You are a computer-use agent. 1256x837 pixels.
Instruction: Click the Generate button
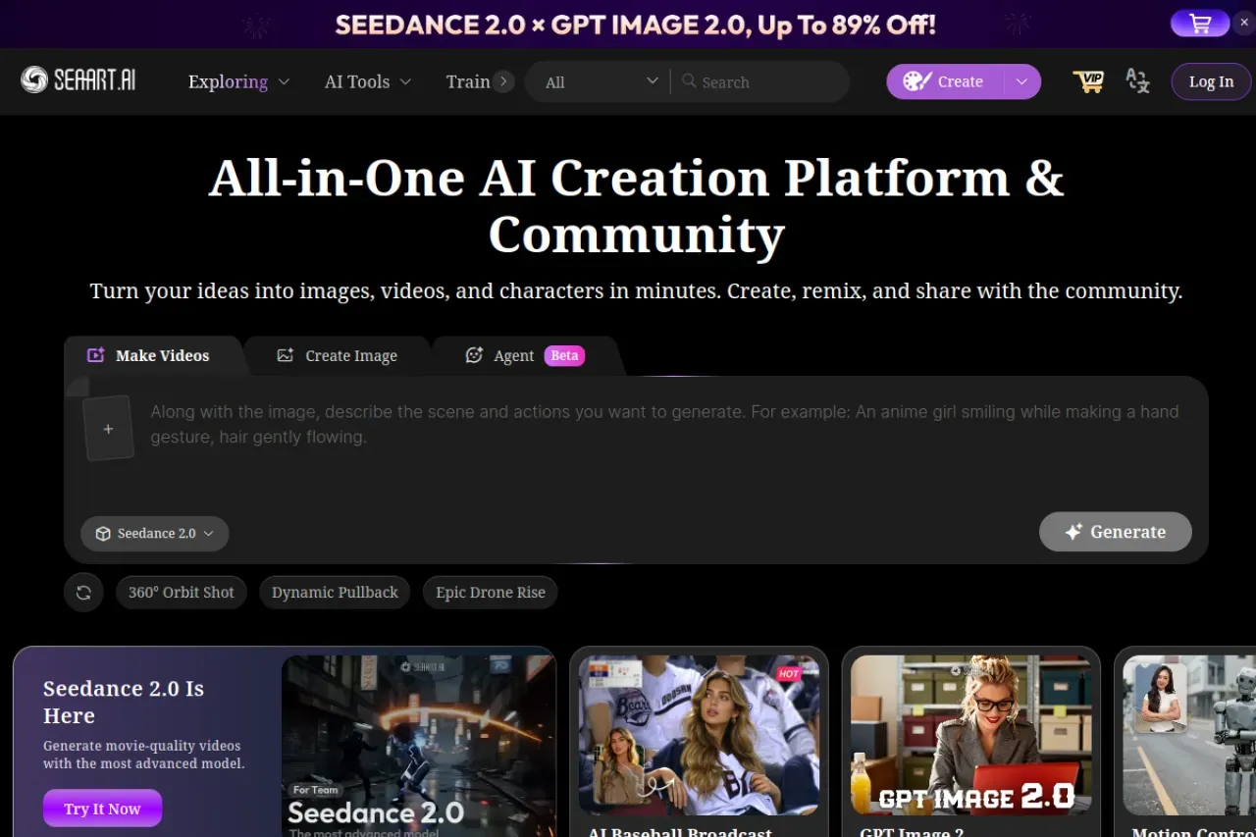pos(1116,532)
